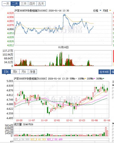Click the 价格 legend label
Image resolution: width=114 pixels, height=143 pixels.
(x=96, y=11)
